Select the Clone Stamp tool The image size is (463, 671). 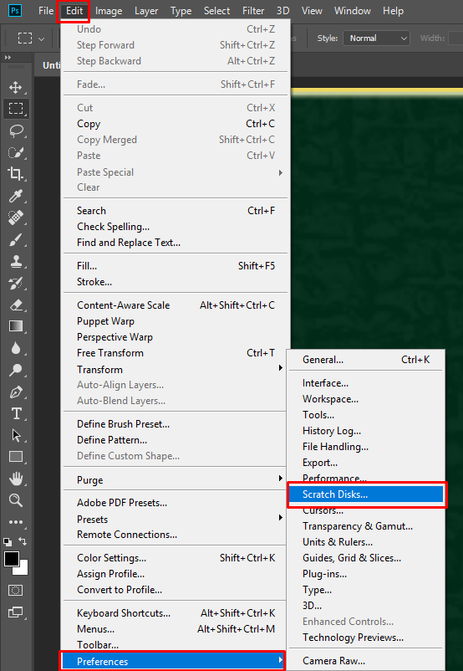coord(16,261)
